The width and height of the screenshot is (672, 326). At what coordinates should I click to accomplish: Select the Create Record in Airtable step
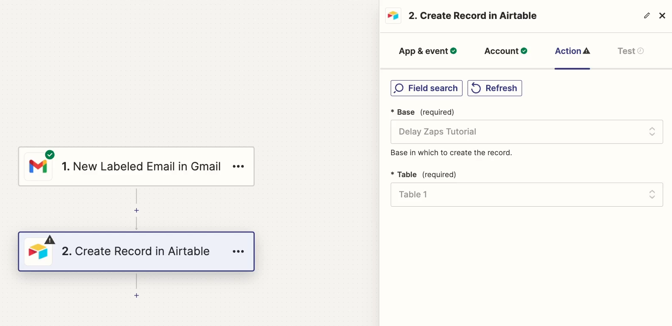click(x=136, y=251)
